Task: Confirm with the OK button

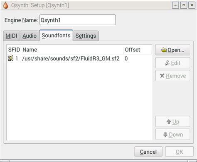Action: point(179,152)
